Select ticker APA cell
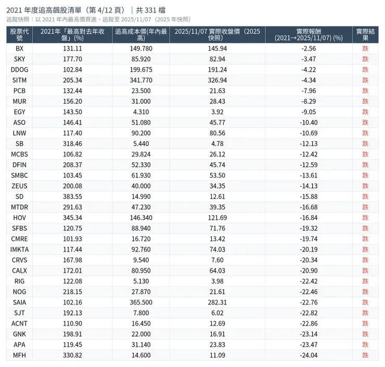Viewport: 385px width, 367px height. click(19, 345)
